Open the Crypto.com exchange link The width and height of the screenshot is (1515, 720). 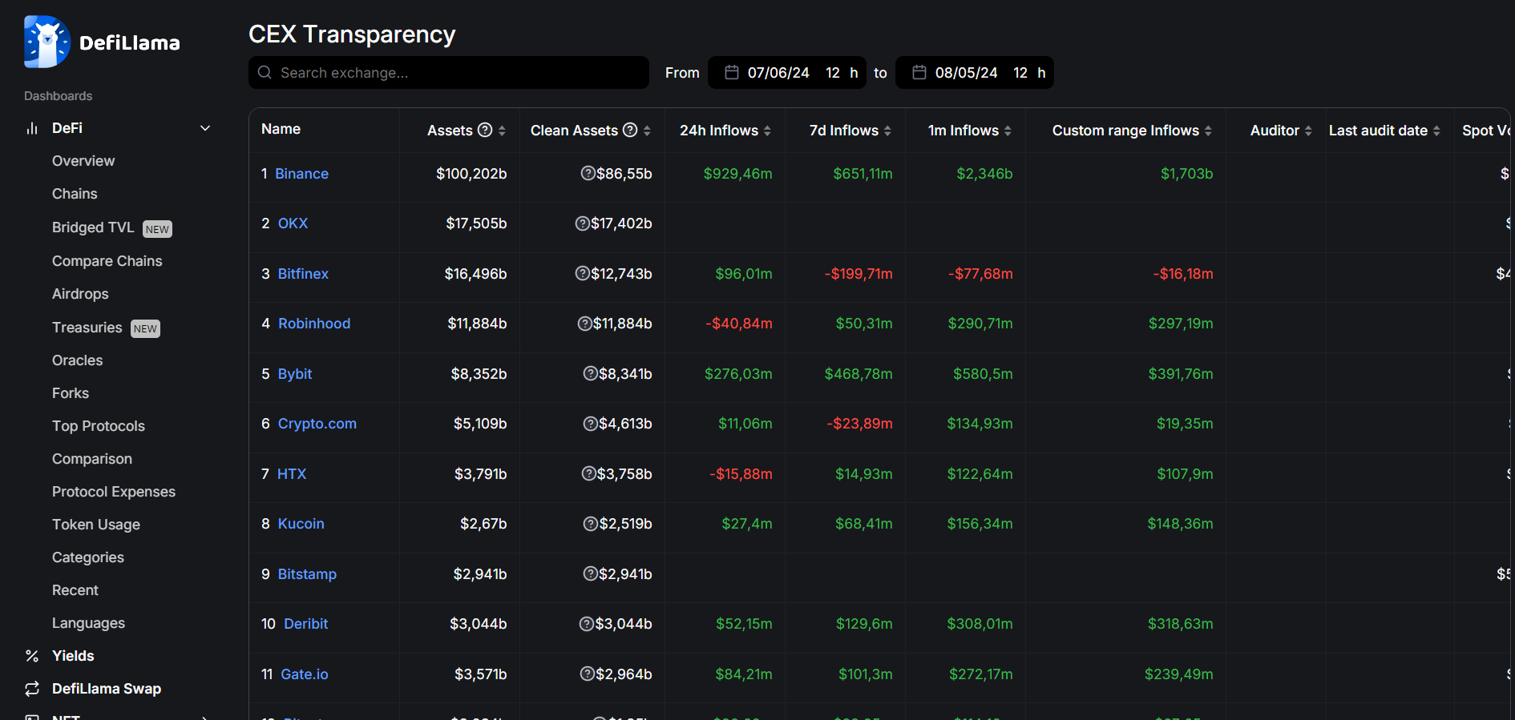317,424
